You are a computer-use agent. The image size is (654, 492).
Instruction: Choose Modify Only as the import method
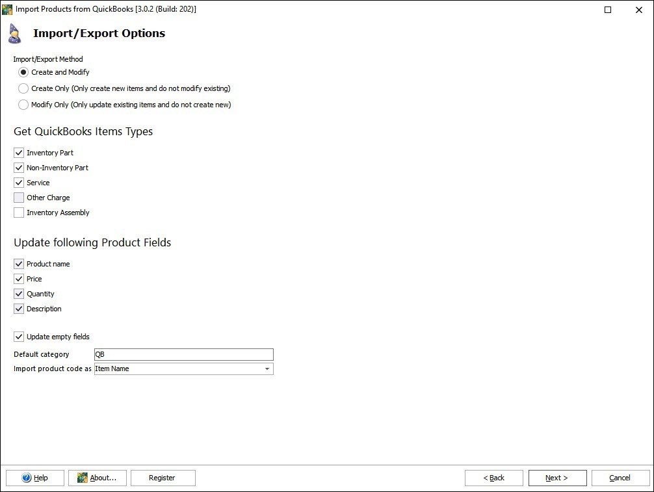[x=23, y=104]
